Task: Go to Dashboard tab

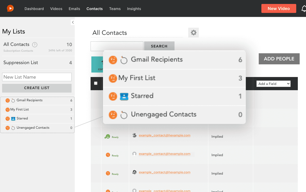Action: pos(34,9)
